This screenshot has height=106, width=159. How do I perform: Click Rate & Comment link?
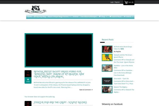pos(86,90)
